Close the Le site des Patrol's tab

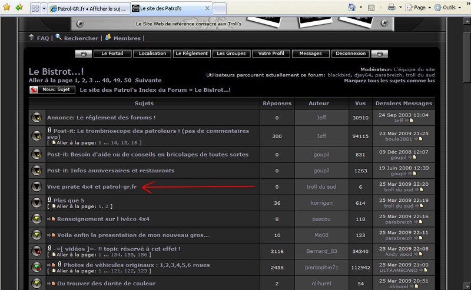point(207,8)
